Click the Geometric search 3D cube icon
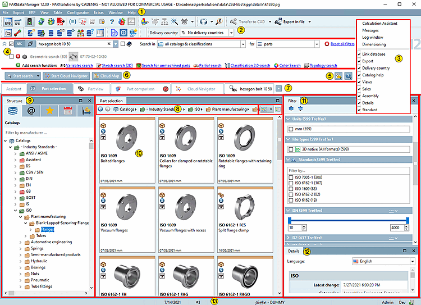 [25, 56]
